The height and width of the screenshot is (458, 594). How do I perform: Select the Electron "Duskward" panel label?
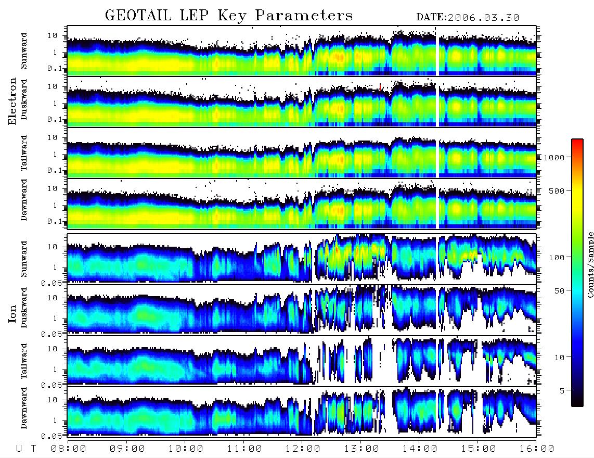24,99
